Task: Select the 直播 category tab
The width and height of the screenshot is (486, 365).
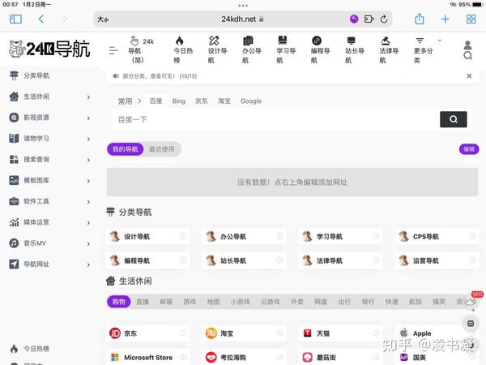Action: pos(143,302)
